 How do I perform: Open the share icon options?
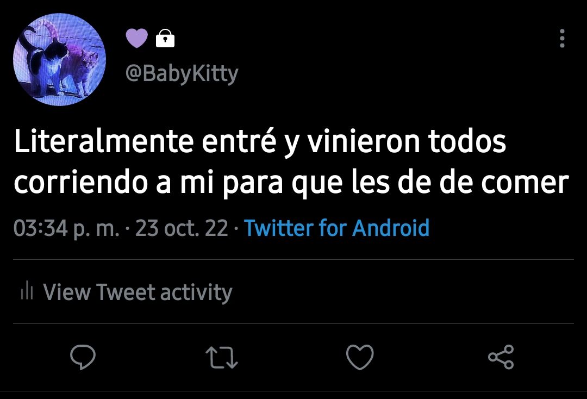[501, 357]
